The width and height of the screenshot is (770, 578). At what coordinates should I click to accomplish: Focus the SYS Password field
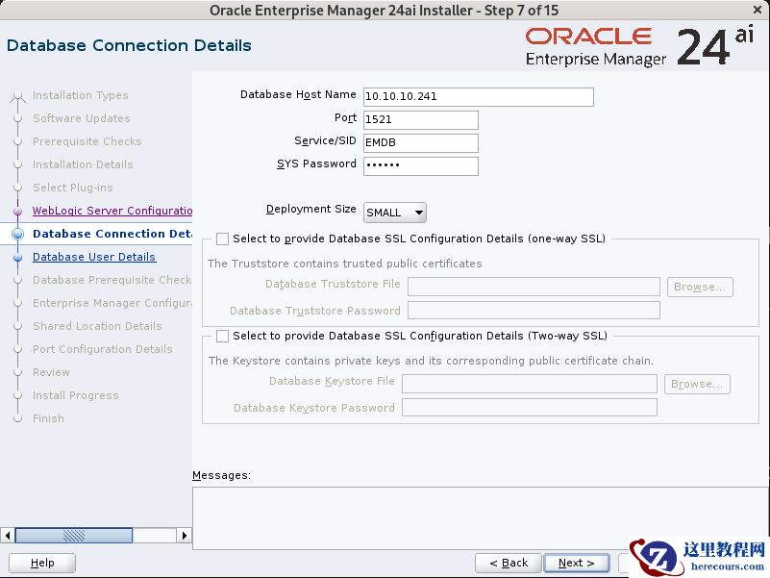421,165
